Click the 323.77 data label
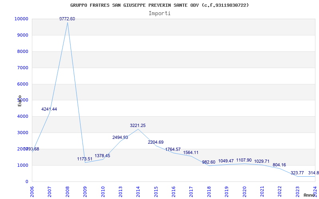 click(x=297, y=173)
